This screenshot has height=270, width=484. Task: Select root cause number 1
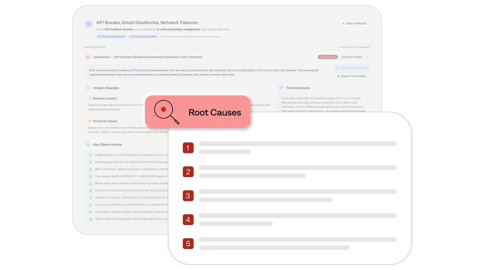coord(188,148)
